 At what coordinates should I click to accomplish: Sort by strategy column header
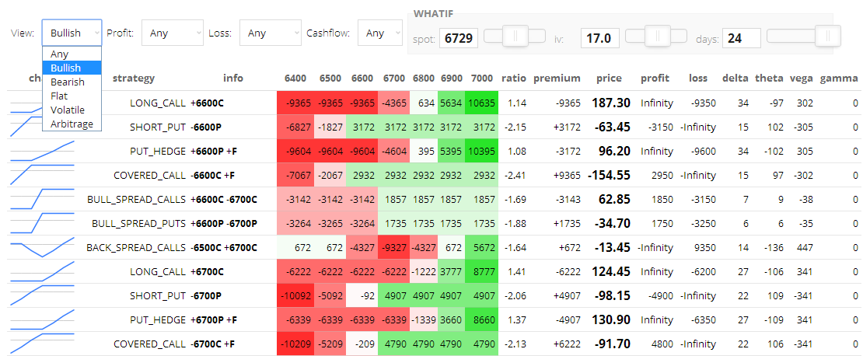134,79
